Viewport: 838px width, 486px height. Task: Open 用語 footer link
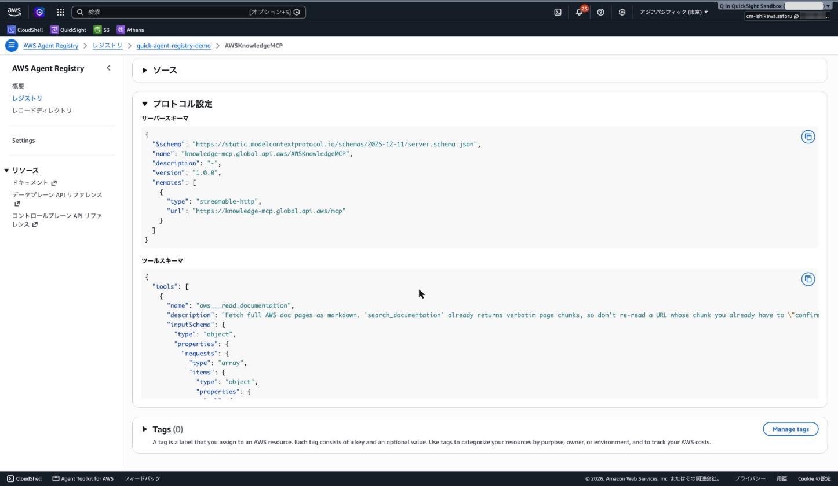click(x=782, y=478)
